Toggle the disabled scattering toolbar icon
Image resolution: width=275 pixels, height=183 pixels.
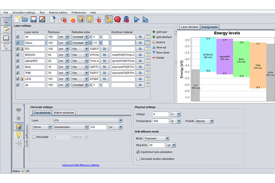98,19
